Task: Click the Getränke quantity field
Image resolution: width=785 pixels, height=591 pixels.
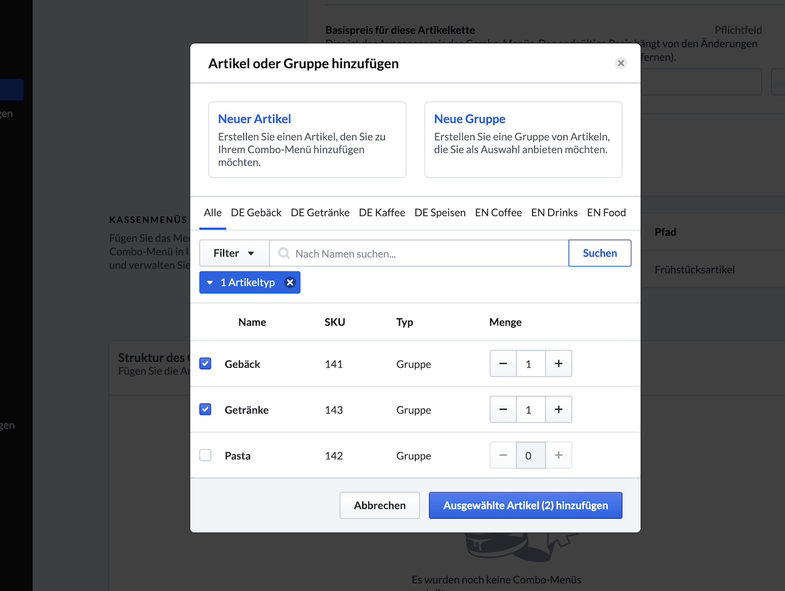Action: (x=530, y=410)
